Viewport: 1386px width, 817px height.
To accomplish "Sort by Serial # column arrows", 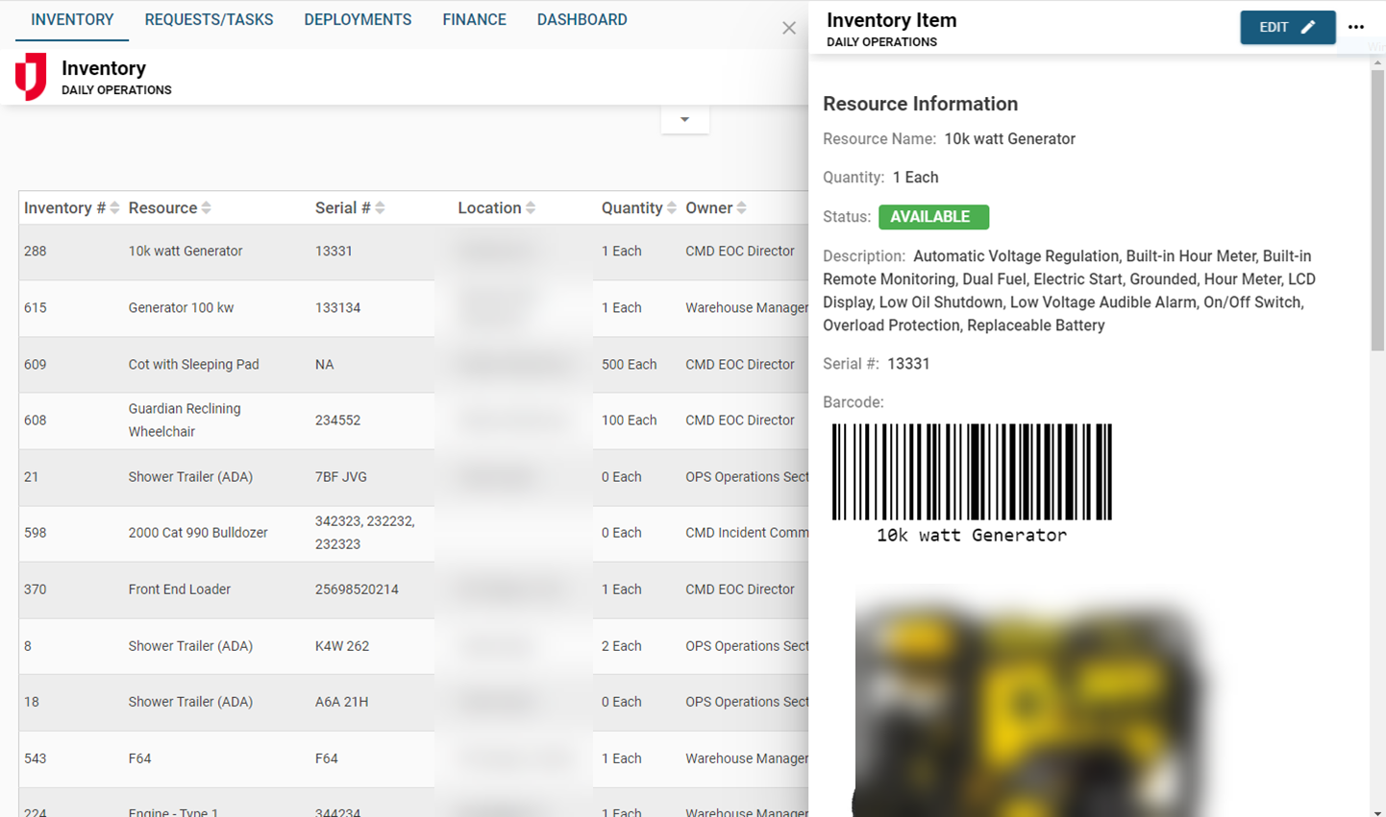I will (380, 208).
